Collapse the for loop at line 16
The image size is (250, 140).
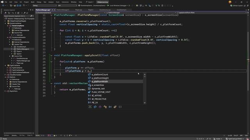click(51, 30)
